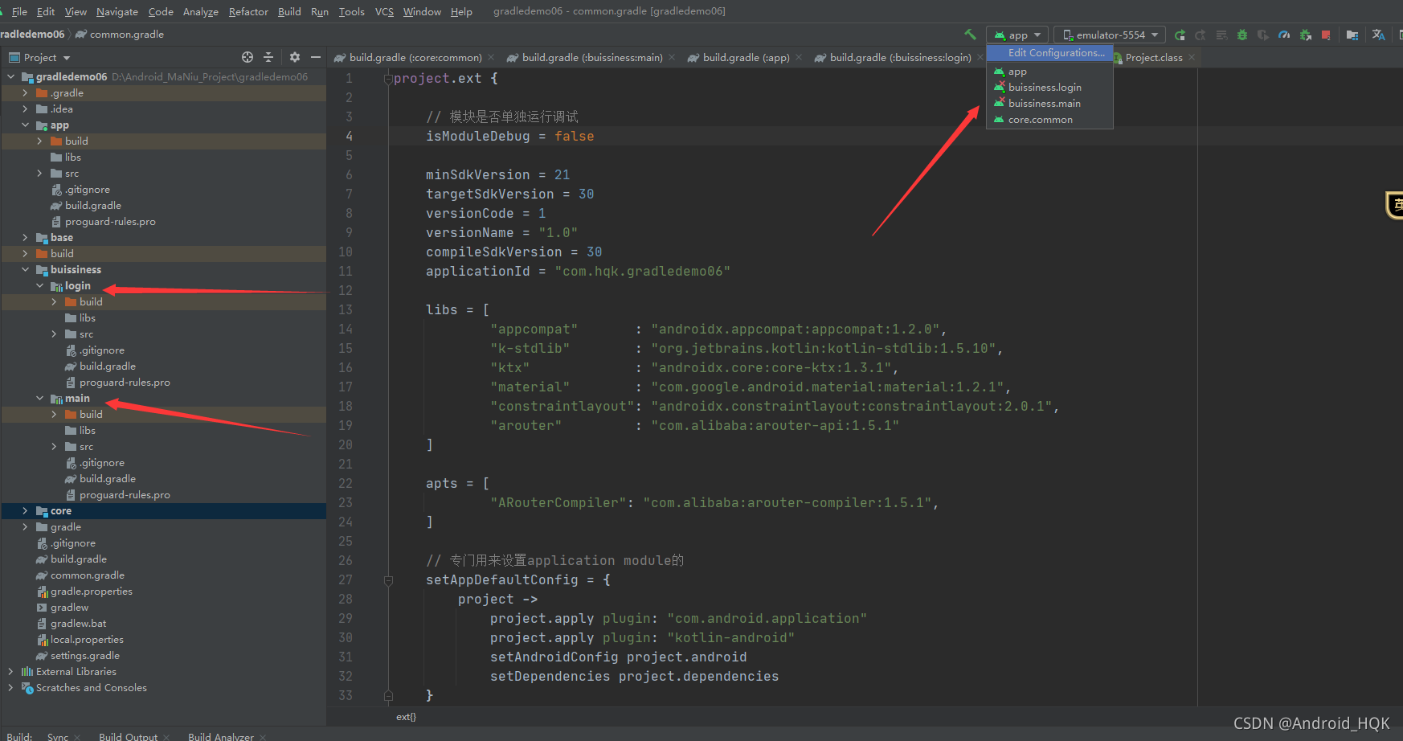Expand the base module folder
Screen dimensions: 1403x741
[x=25, y=237]
